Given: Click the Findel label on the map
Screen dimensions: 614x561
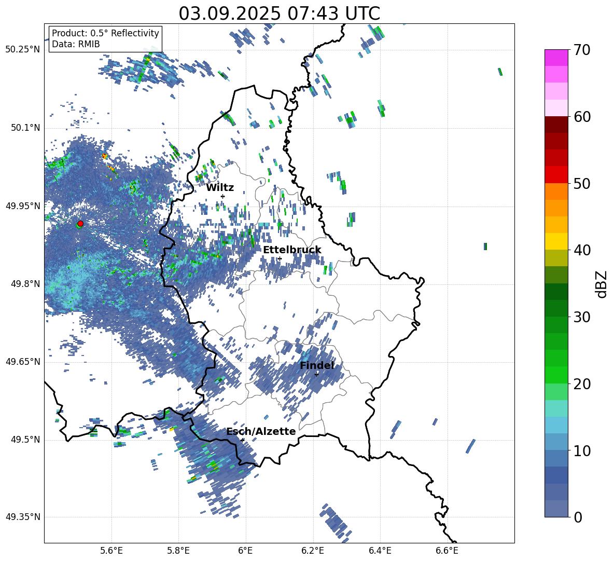Looking at the screenshot, I should (317, 365).
